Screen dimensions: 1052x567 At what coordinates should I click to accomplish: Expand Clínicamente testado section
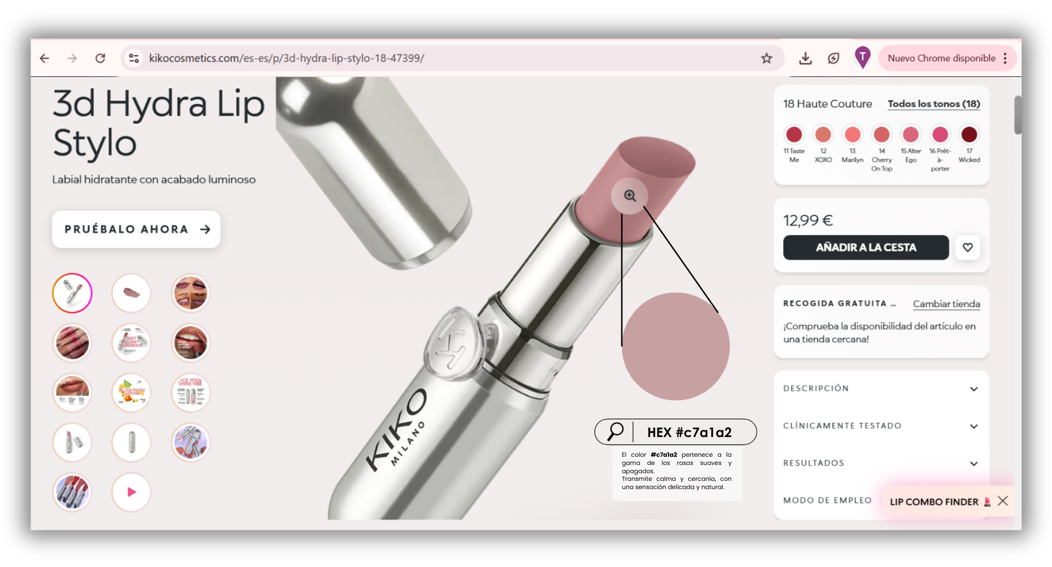tap(881, 426)
